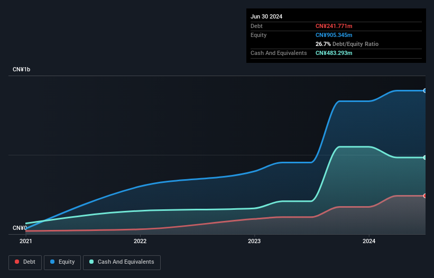
Task: Select the Cash endpoint marker on chart
Action: [425, 157]
